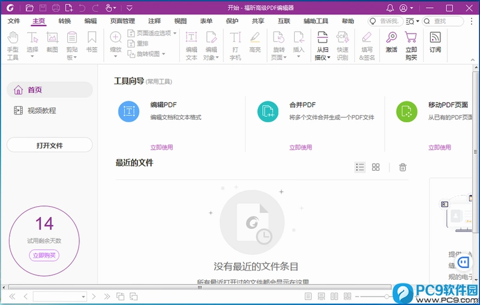The height and width of the screenshot is (305, 480).
Task: Click 立即使用 under 合并PDF
Action: 301,147
